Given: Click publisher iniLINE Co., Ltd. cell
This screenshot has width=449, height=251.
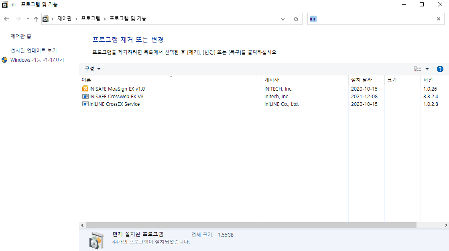Looking at the screenshot, I should click(282, 104).
